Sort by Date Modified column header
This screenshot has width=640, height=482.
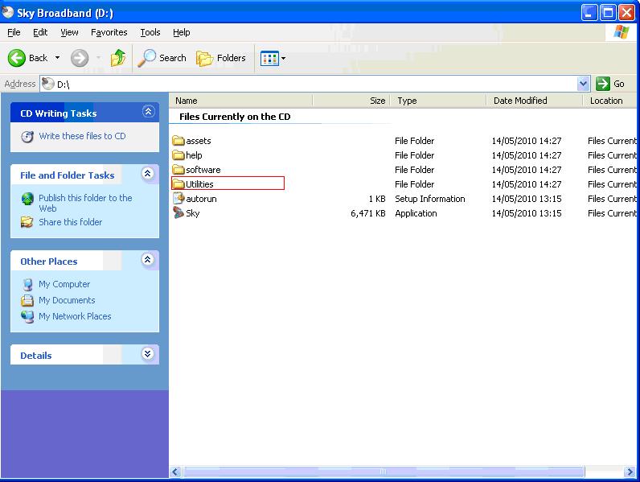535,101
